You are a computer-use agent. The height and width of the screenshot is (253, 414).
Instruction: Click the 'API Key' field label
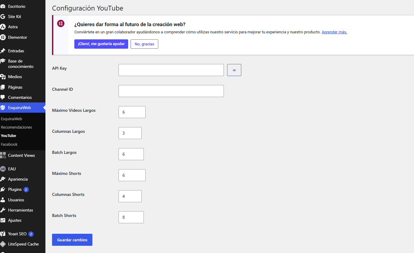tap(59, 68)
